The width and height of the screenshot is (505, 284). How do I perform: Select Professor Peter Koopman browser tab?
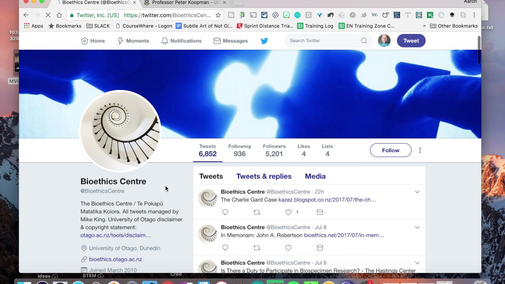pyautogui.click(x=186, y=3)
